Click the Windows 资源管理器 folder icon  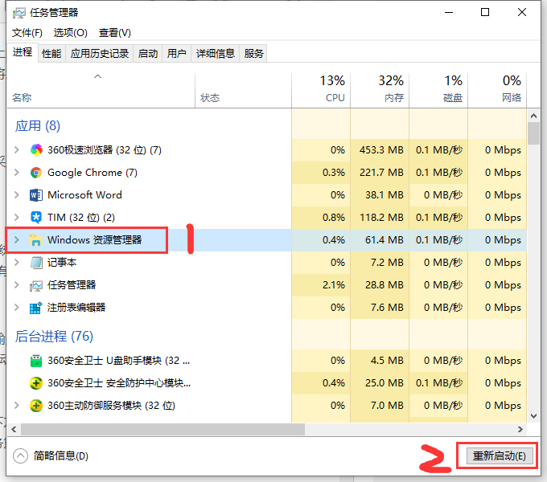(x=36, y=240)
